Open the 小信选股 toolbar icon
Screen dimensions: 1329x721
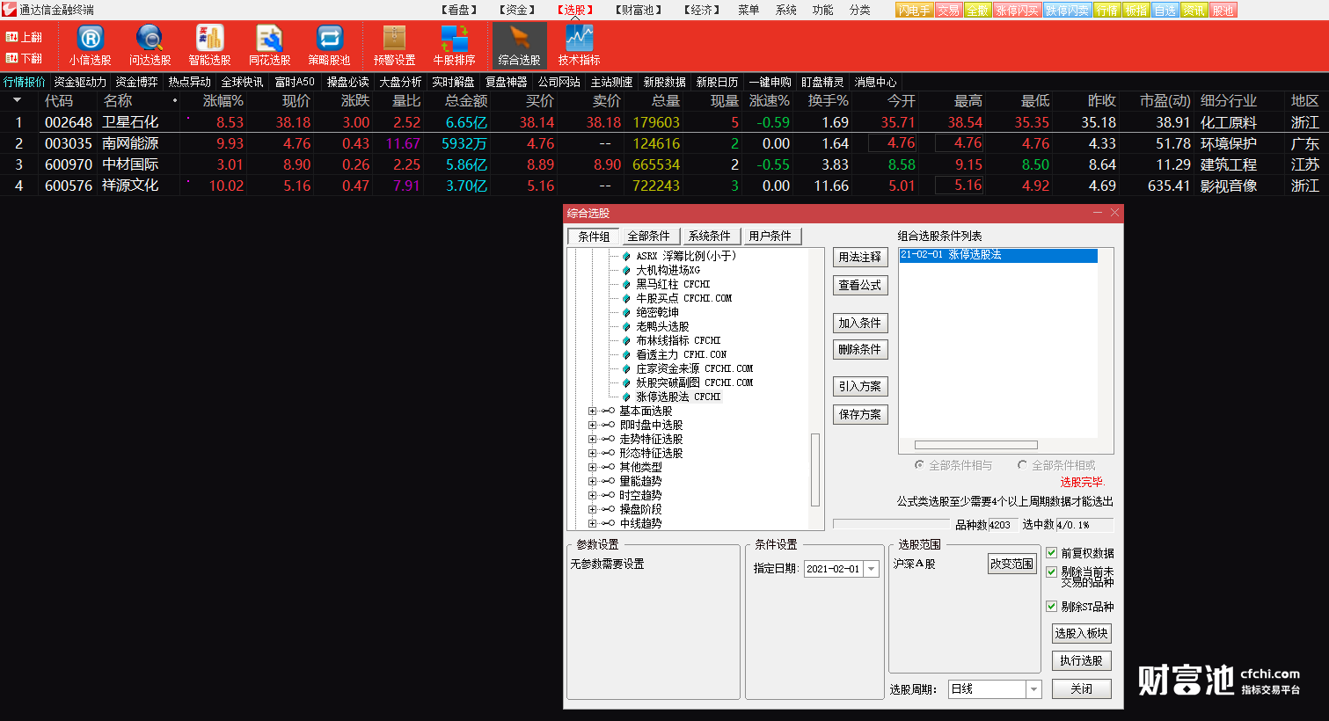[x=90, y=45]
